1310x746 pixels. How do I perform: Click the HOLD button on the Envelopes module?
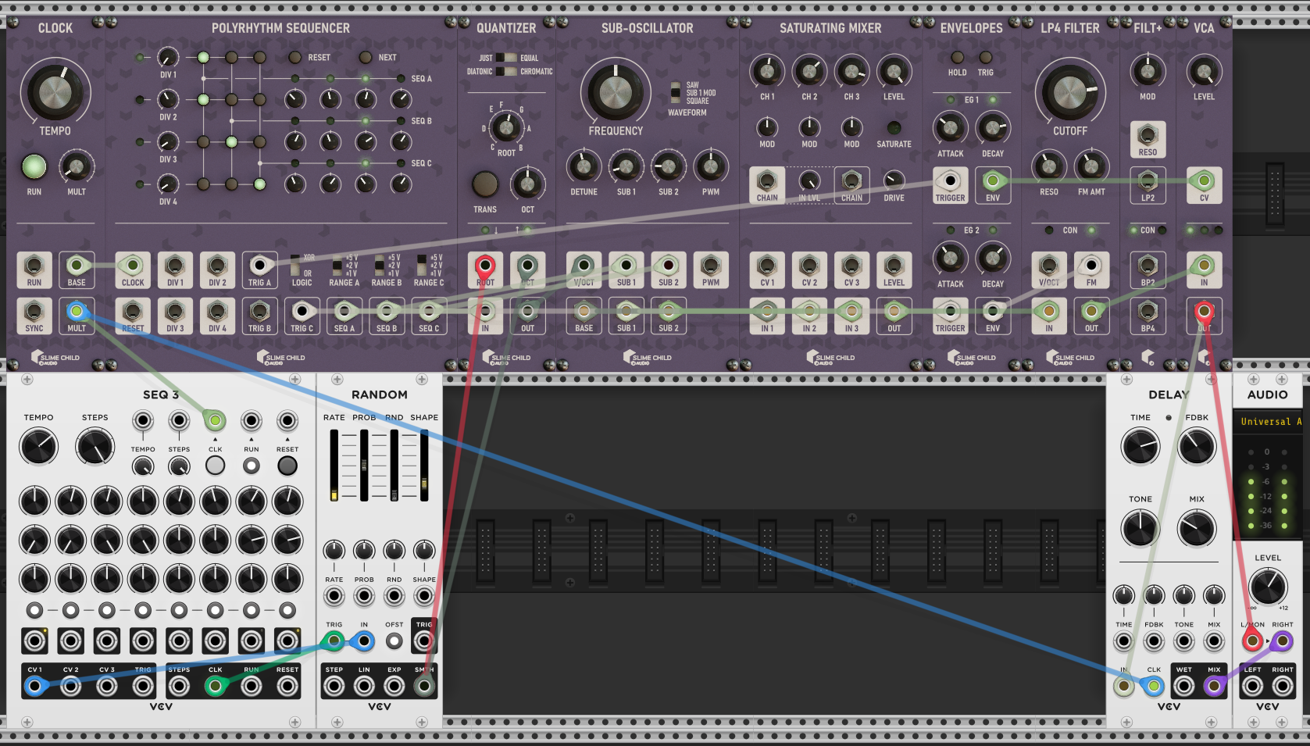[x=957, y=57]
